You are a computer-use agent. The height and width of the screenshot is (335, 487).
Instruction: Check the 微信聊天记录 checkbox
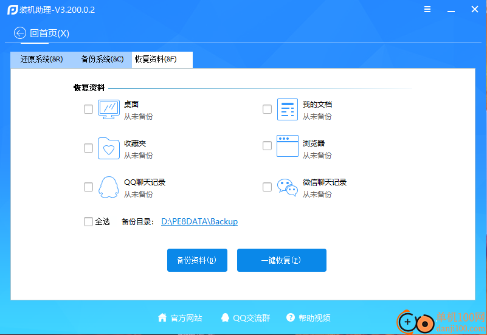coord(267,187)
